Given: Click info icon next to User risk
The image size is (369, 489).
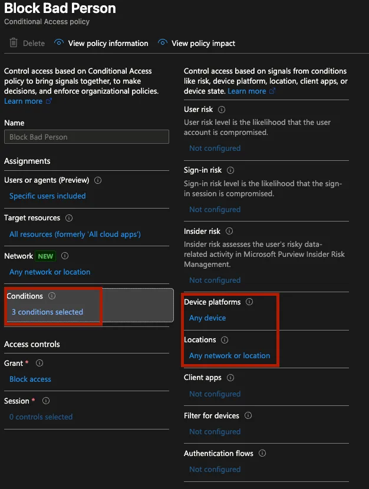Looking at the screenshot, I should coord(222,110).
